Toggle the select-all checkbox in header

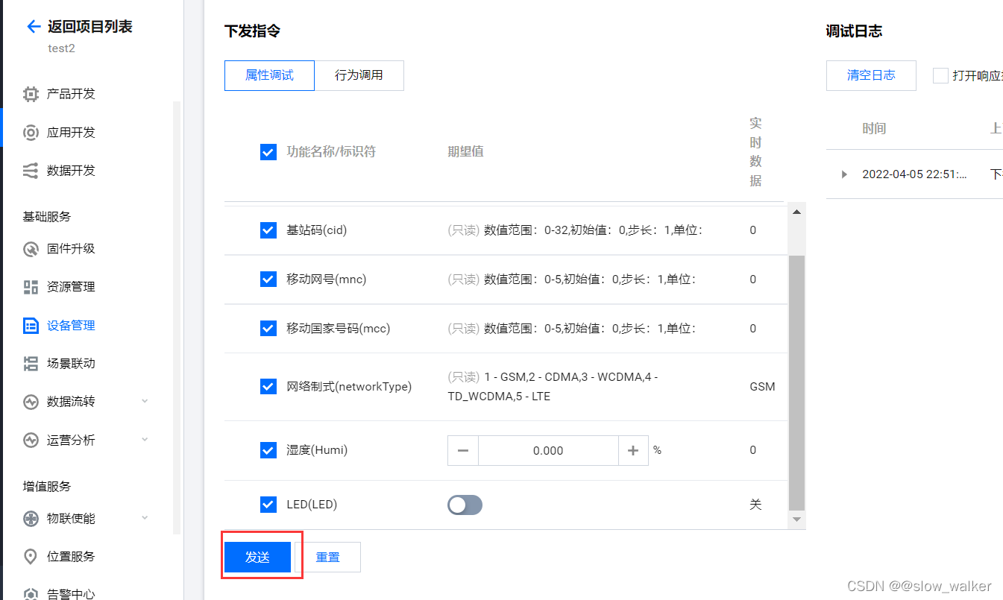tap(268, 152)
